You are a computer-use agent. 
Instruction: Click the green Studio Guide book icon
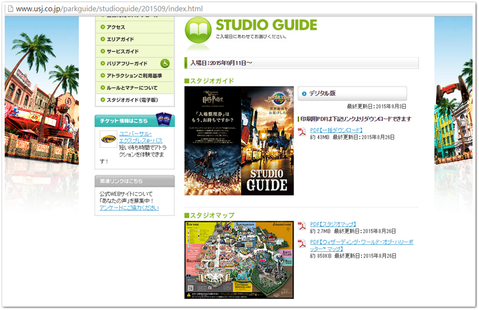[x=198, y=30]
